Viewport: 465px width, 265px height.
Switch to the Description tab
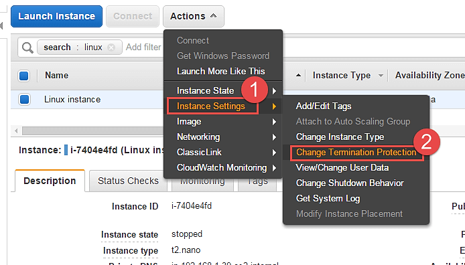[x=50, y=181]
